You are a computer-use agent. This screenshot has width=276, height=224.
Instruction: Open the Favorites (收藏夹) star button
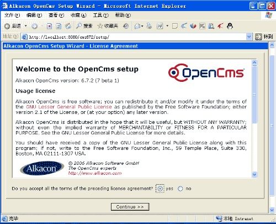[108, 26]
